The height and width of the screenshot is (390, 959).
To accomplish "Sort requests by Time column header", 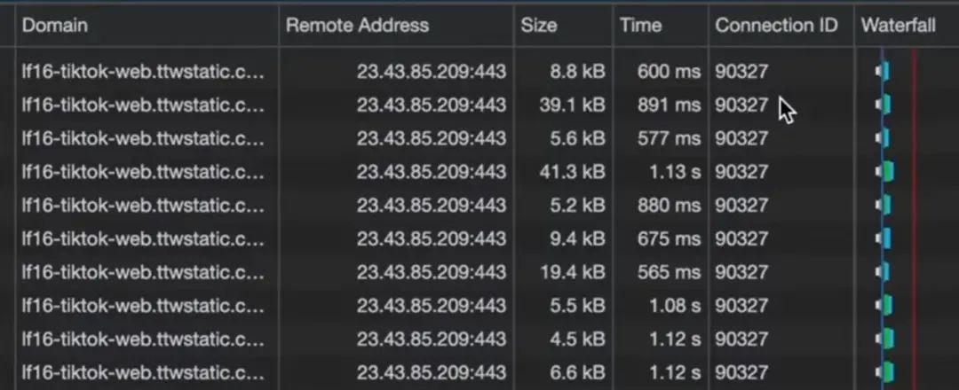I will (x=641, y=26).
